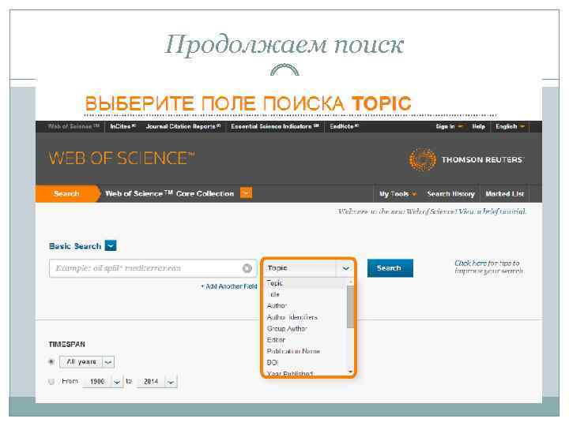Open the Sign In dropdown
This screenshot has width=569, height=426.
(x=449, y=126)
